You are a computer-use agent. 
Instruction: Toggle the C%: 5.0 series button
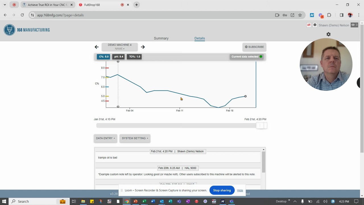point(104,57)
